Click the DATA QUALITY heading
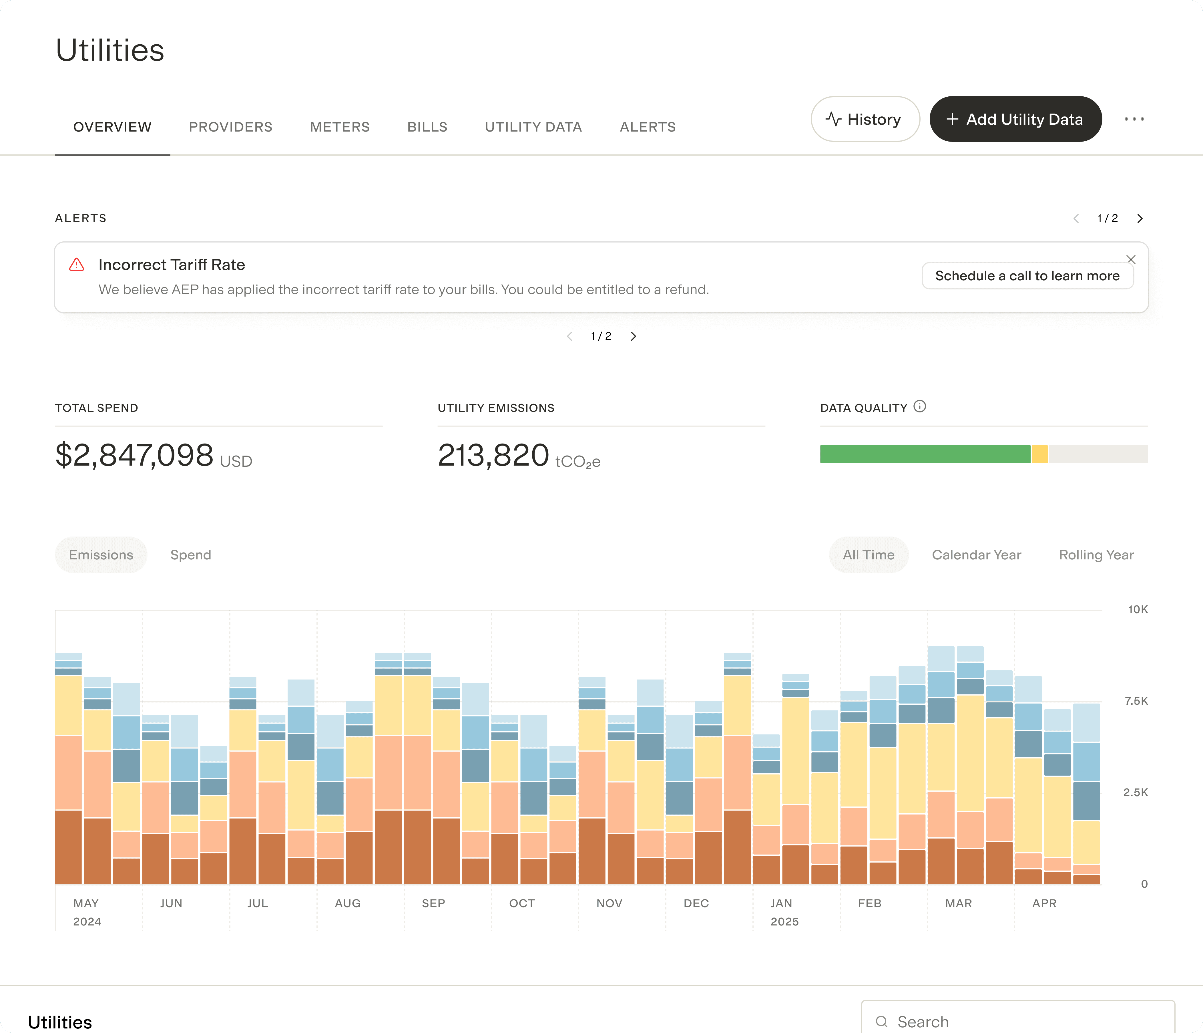The height and width of the screenshot is (1033, 1203). click(x=863, y=408)
